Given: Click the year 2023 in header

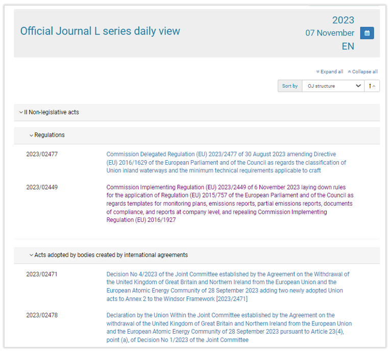Looking at the screenshot, I should (343, 20).
